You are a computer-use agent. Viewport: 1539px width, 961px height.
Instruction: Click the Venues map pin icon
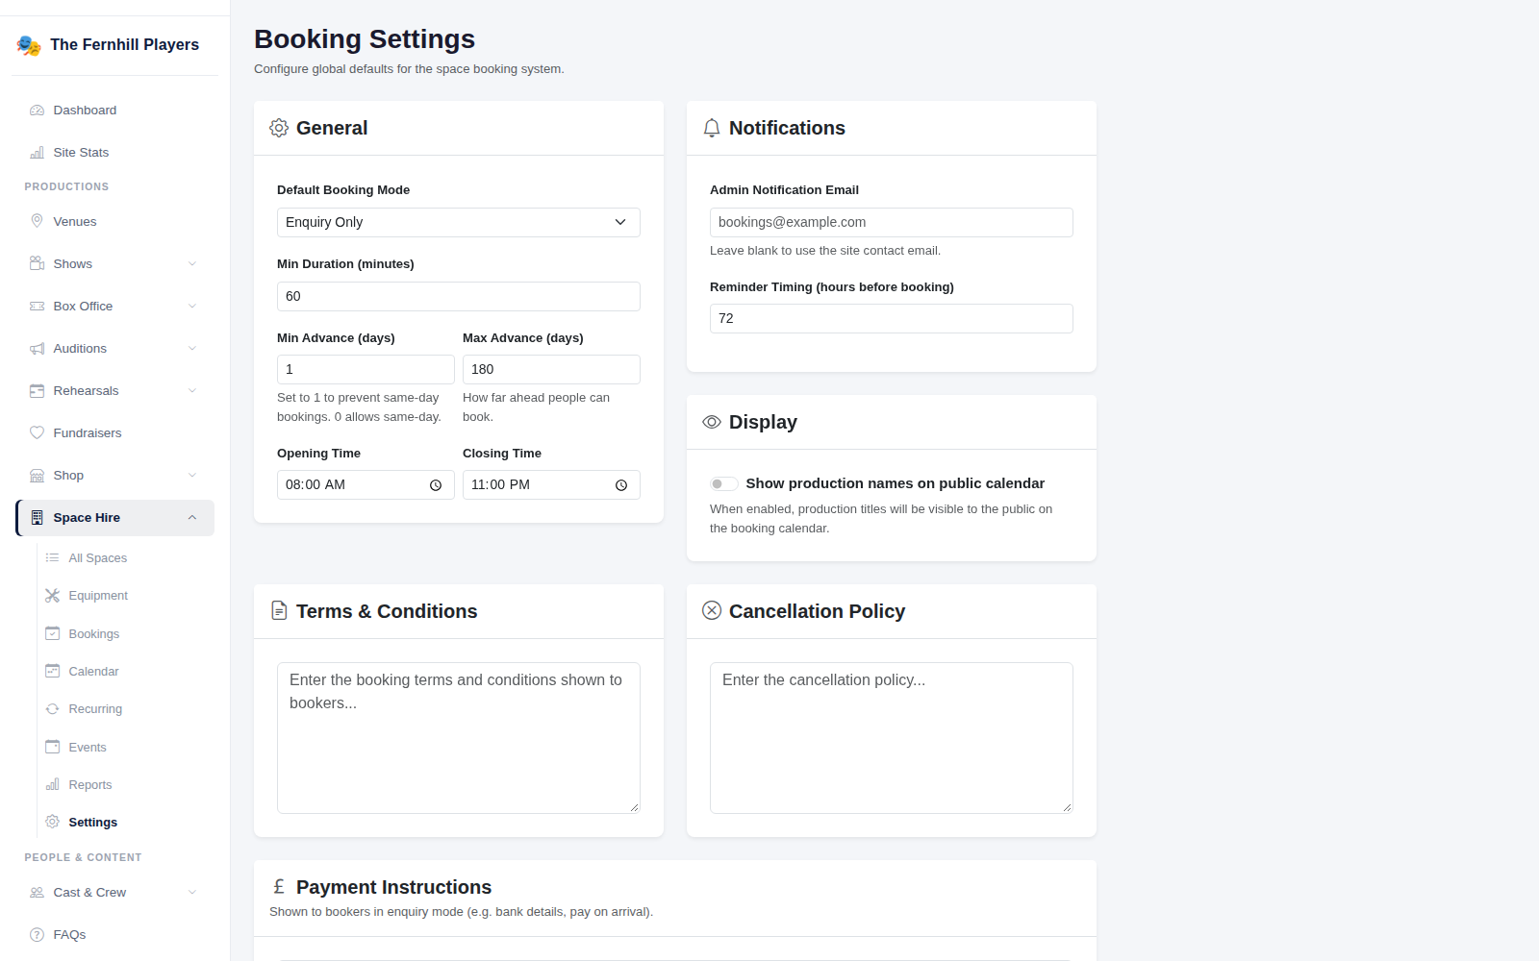38,222
